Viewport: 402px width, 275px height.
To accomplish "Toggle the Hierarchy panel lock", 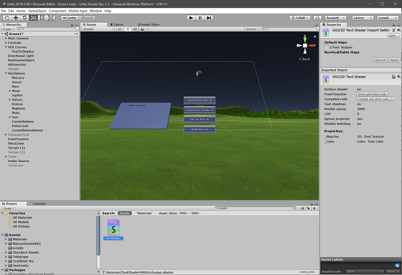I will (x=72, y=25).
